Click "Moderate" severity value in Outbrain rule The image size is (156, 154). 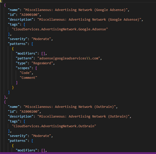(x=41, y=136)
